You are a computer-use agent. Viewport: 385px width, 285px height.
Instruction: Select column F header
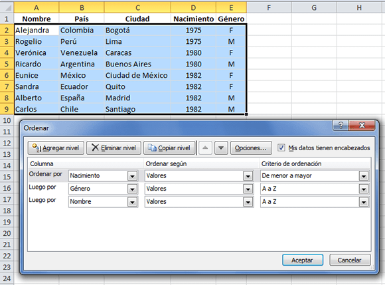(x=269, y=7)
